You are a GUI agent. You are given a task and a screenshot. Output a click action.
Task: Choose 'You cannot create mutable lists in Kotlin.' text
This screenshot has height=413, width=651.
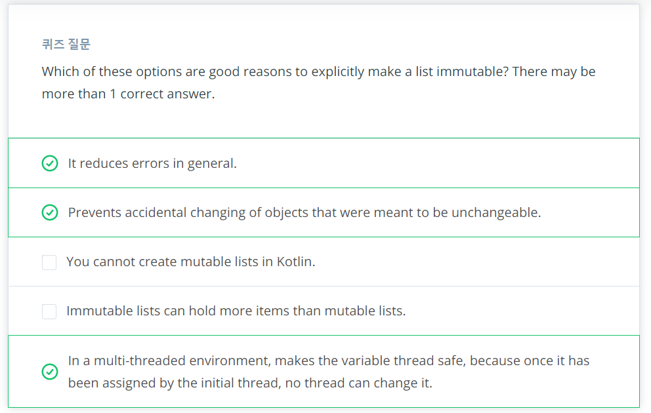(191, 262)
